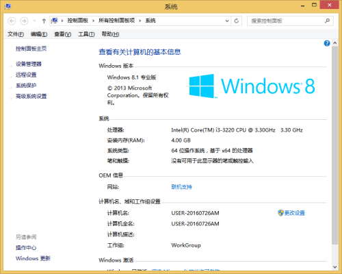Open the 工具(T) menu
342x274 pixels.
[86, 34]
